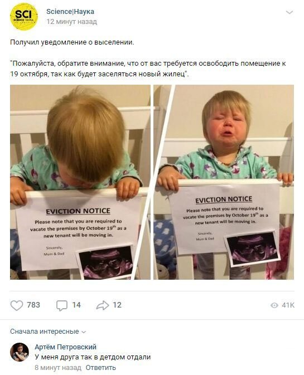Click the 41K views counter
This screenshot has width=304, height=375.
pyautogui.click(x=288, y=305)
